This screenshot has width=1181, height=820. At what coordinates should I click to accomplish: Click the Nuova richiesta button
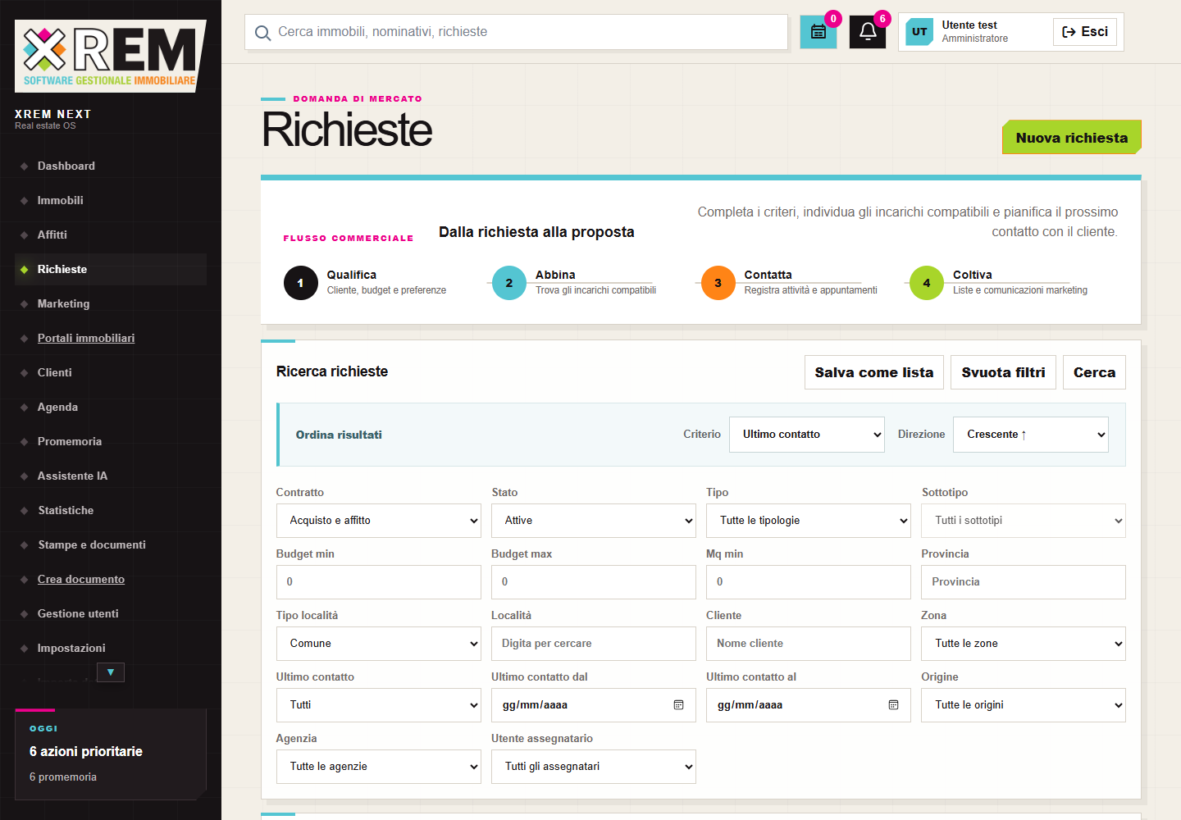[1071, 138]
